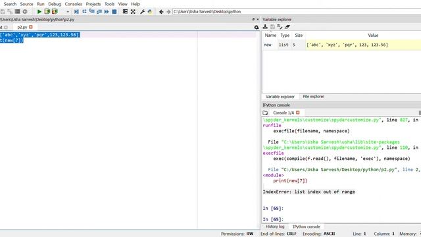Open editor options gear icon
The image size is (421, 237).
point(257,27)
